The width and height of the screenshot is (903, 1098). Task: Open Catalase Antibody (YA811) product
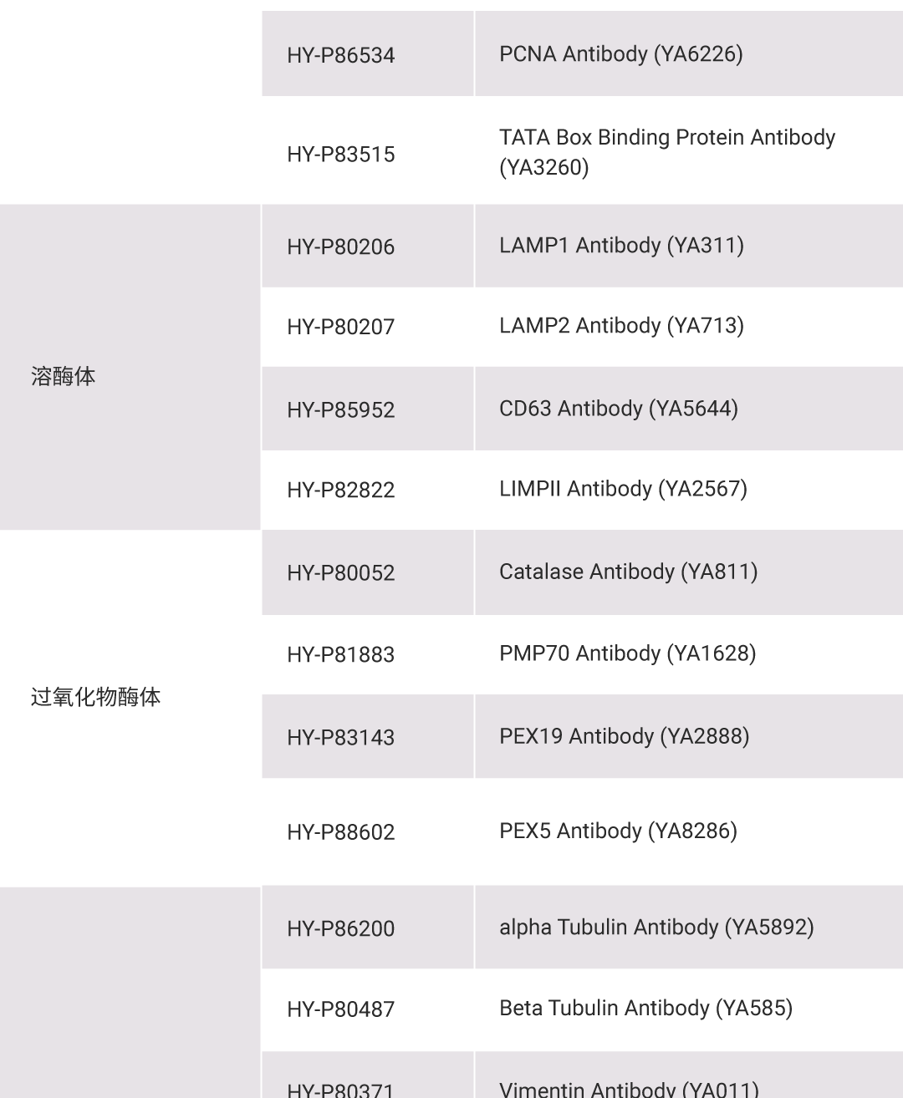point(628,572)
